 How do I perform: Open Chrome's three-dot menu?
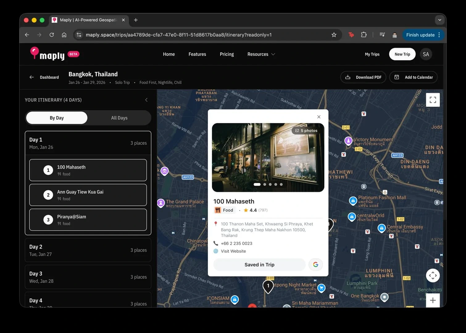click(x=439, y=35)
